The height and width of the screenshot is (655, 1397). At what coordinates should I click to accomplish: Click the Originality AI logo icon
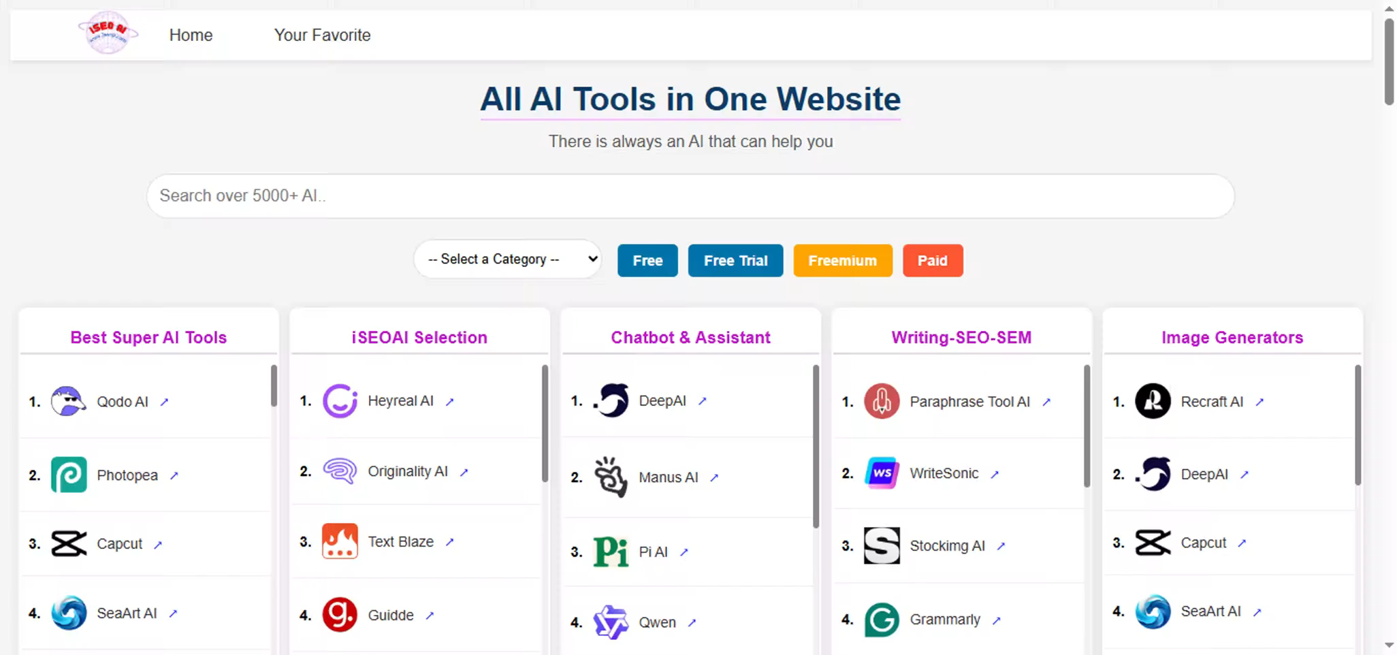(340, 471)
